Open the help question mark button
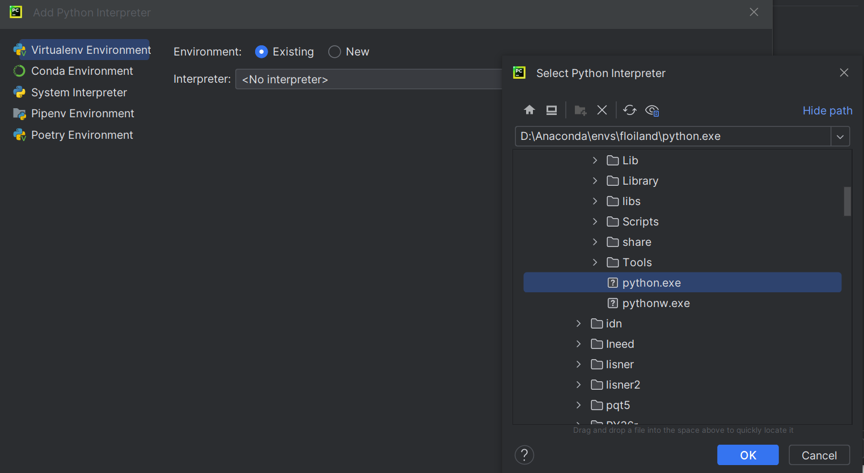The image size is (864, 473). click(524, 455)
